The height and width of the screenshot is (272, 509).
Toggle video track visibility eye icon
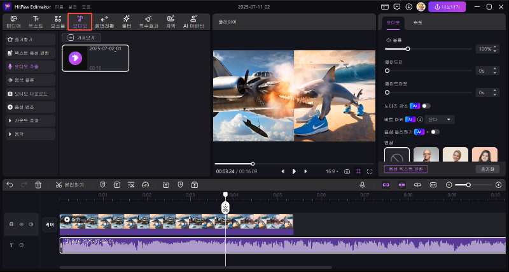pyautogui.click(x=22, y=224)
